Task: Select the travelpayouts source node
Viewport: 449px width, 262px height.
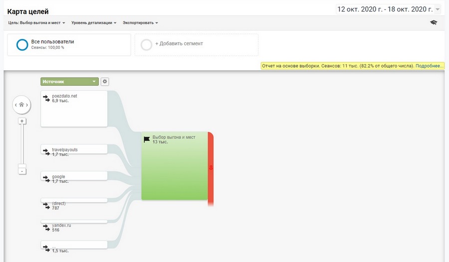Action: coord(74,149)
